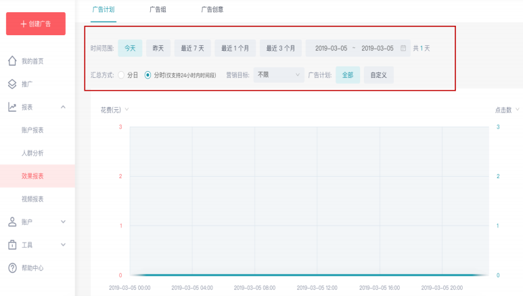Collapse the 报表 menu chevron
This screenshot has width=523, height=296.
pos(63,107)
